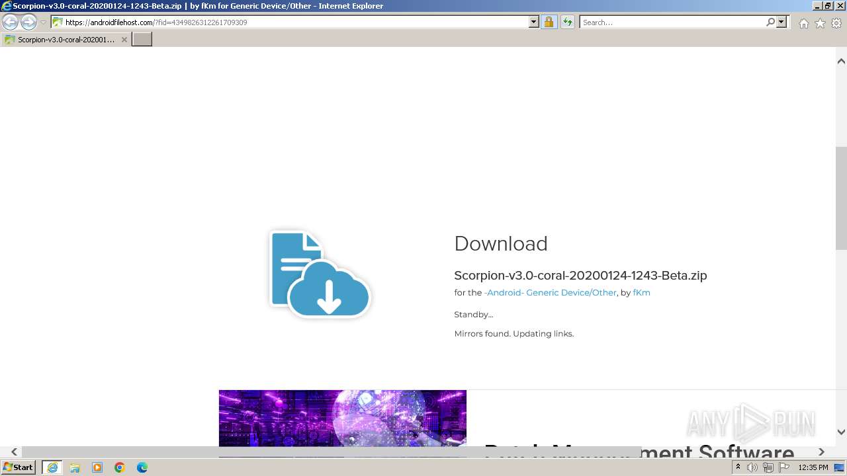This screenshot has height=476, width=847.
Task: Click the 'Standby...' status text
Action: coord(473,315)
